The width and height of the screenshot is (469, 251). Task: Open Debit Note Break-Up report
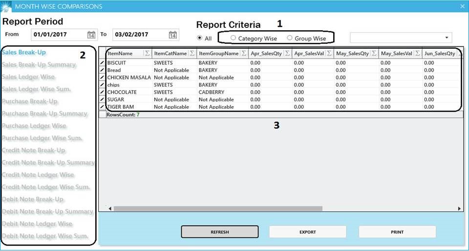pos(33,199)
